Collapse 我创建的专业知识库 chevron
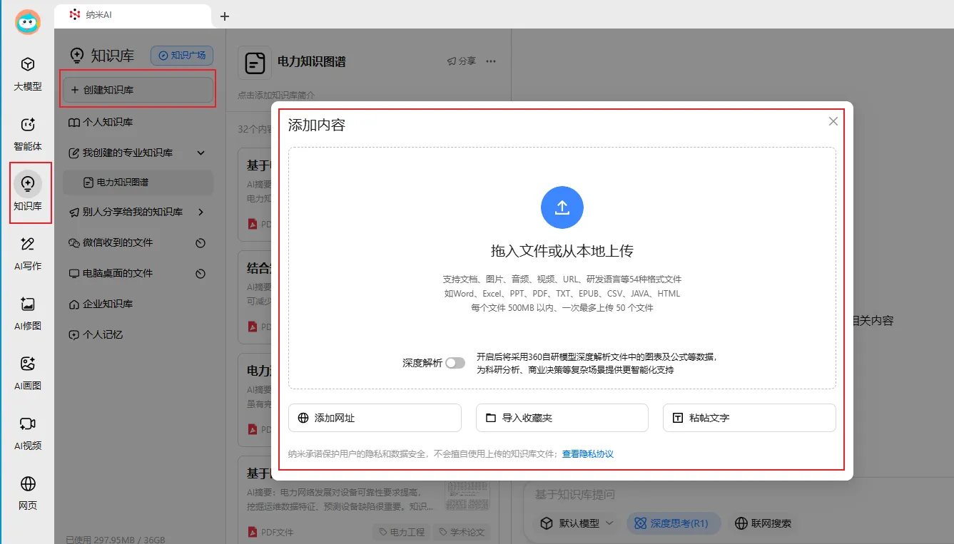Screen dimensions: 954x544 [x=201, y=153]
